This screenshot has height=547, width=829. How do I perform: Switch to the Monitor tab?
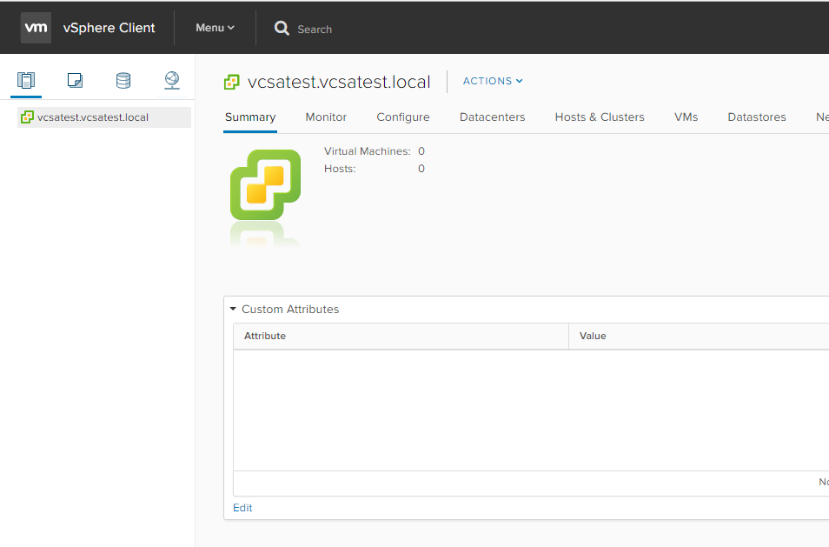pos(326,117)
